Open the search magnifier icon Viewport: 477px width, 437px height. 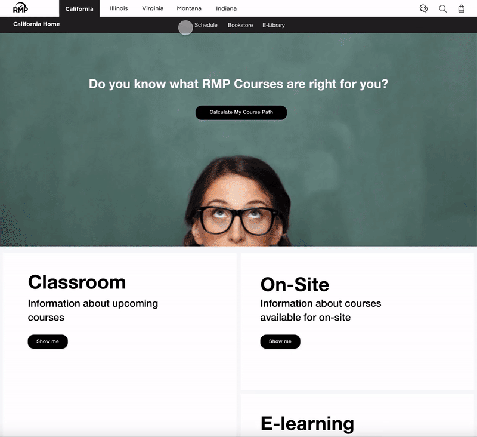point(442,8)
